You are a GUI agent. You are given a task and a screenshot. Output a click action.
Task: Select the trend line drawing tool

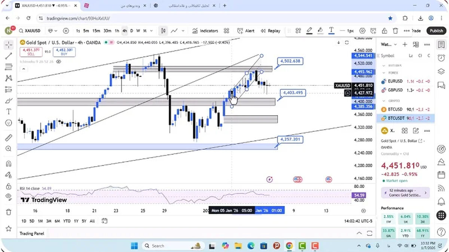[x=9, y=56]
